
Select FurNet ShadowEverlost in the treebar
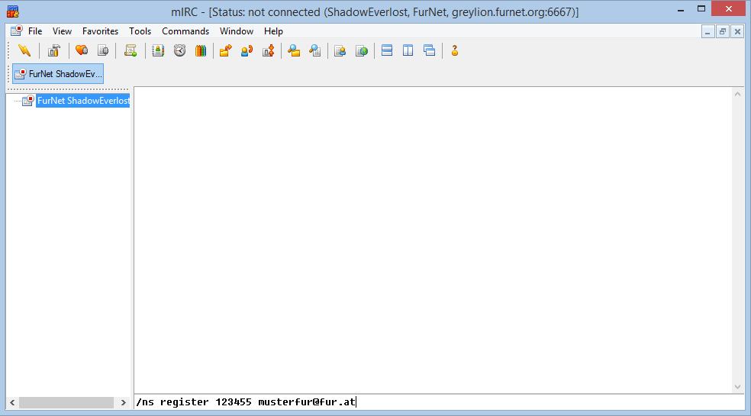(x=83, y=101)
